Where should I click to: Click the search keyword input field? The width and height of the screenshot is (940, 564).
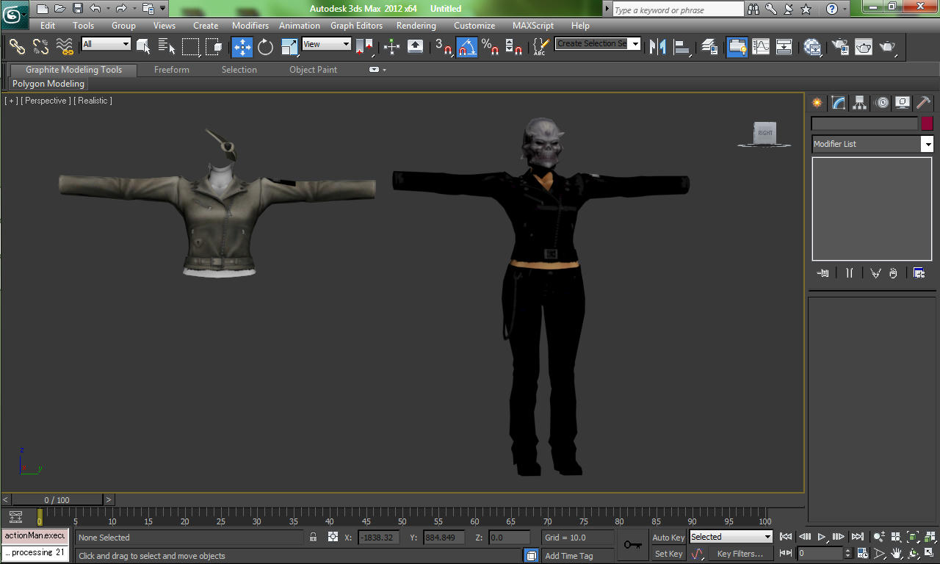click(678, 10)
